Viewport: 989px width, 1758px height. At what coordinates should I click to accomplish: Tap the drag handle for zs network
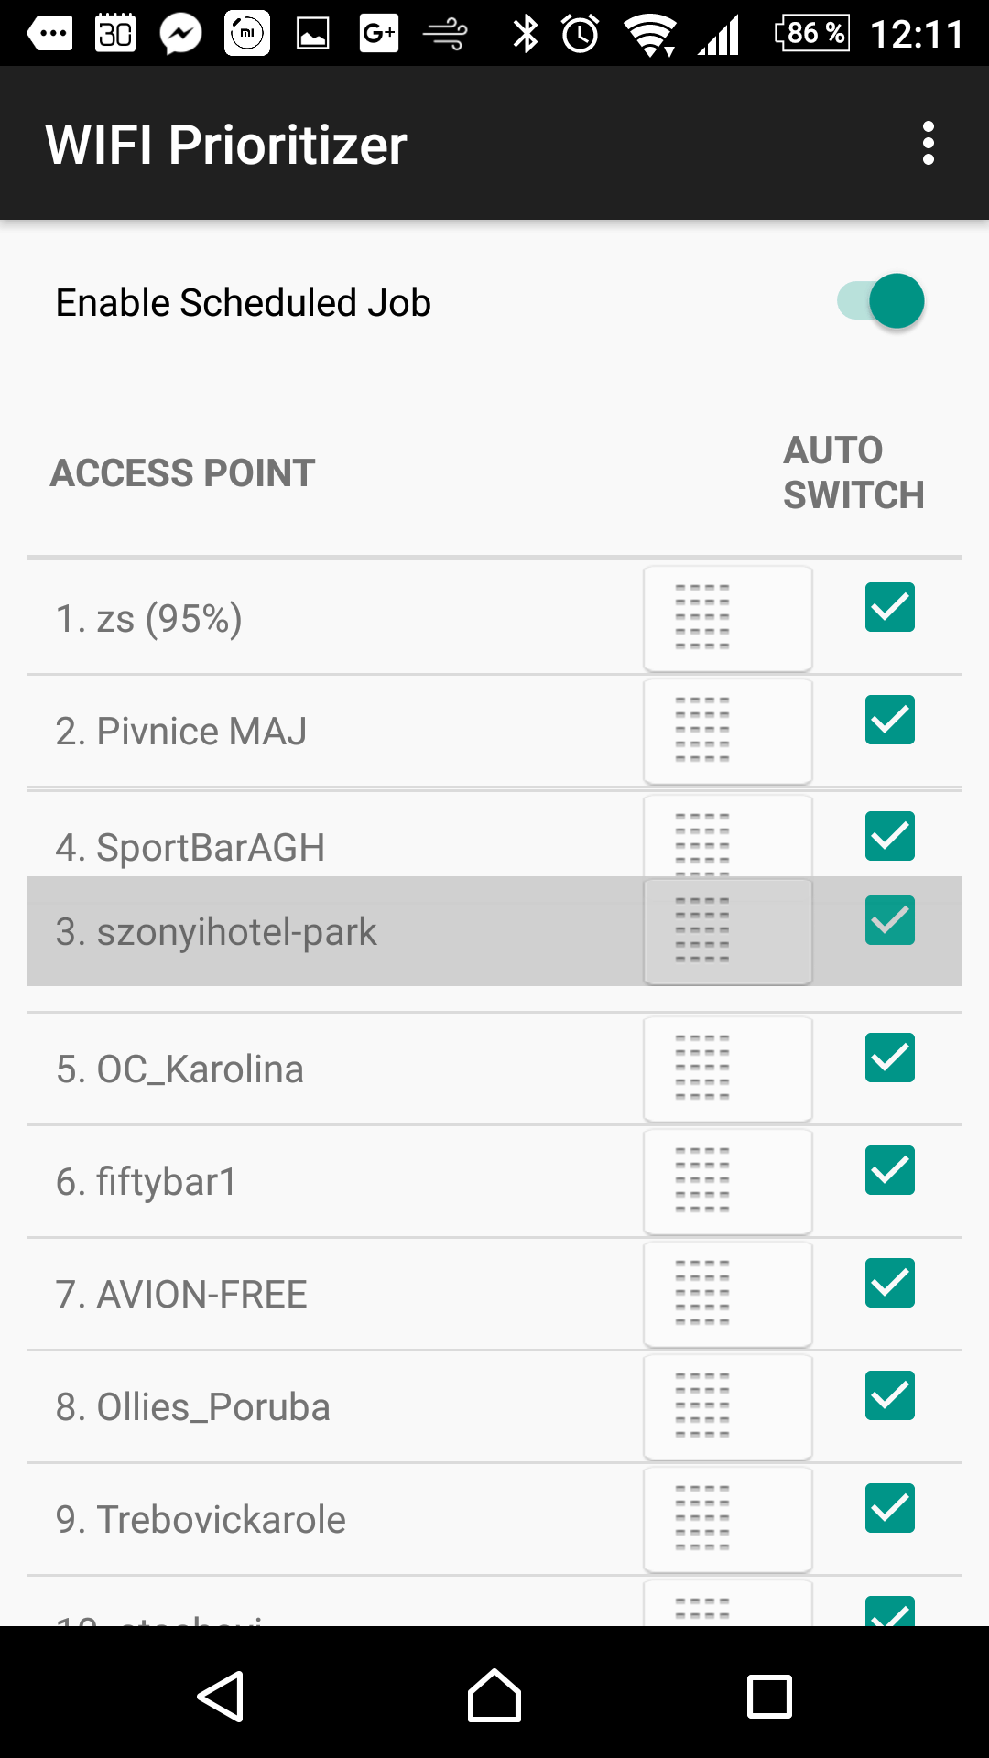point(728,618)
